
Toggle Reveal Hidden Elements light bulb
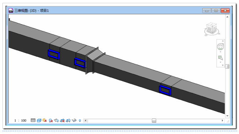[80, 121]
